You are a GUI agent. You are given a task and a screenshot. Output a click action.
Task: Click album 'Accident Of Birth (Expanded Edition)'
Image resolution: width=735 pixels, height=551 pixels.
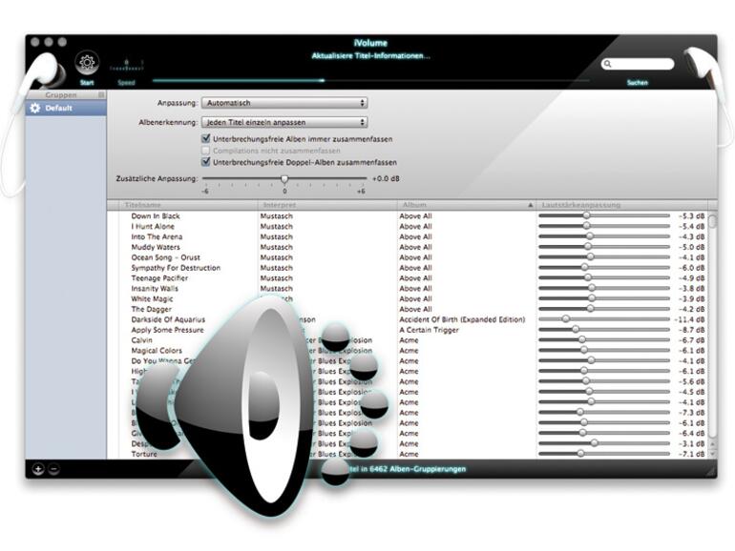click(x=462, y=319)
